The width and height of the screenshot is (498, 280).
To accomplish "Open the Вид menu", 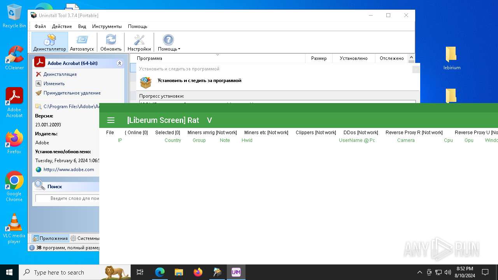I will (x=82, y=26).
